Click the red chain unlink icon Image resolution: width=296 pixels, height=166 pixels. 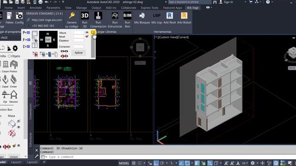pyautogui.click(x=64, y=56)
